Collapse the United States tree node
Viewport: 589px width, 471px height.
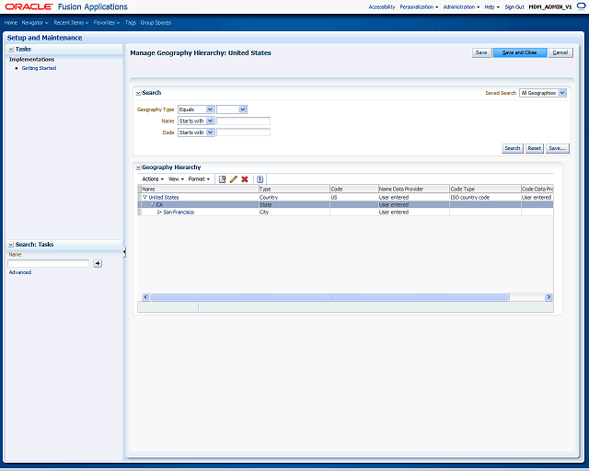click(x=144, y=197)
